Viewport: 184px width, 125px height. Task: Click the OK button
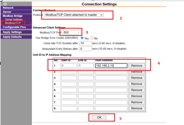point(99,117)
